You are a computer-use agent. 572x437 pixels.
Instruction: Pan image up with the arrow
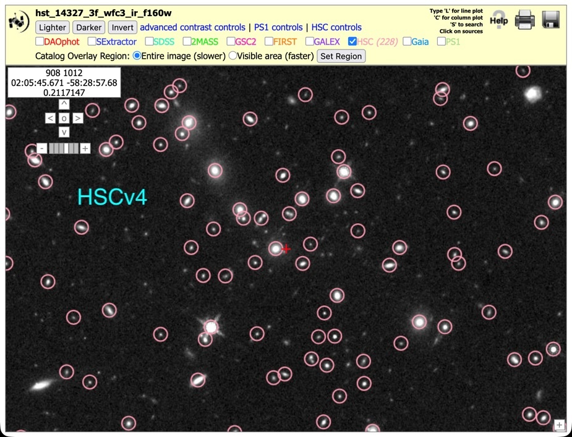(x=64, y=104)
